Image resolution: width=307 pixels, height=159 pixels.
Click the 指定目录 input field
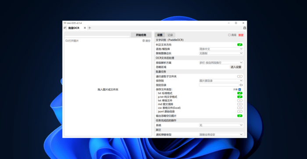pyautogui.click(x=219, y=85)
